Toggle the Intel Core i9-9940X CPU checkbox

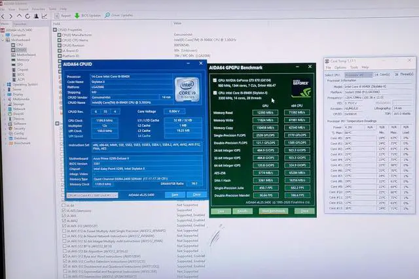(214, 93)
